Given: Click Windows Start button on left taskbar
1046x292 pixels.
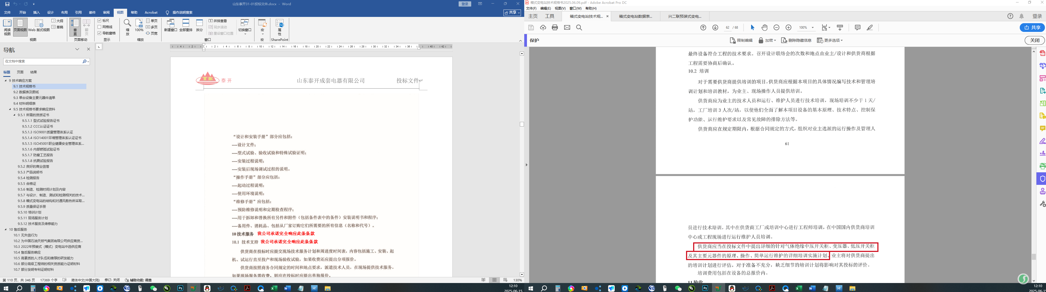Looking at the screenshot, I should (6, 288).
